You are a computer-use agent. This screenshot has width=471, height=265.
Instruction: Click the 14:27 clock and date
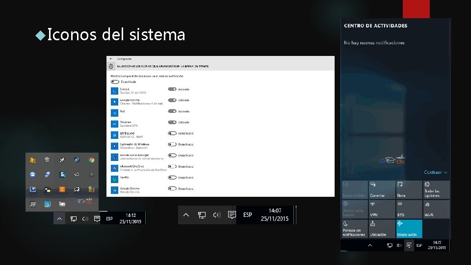pyautogui.click(x=437, y=245)
